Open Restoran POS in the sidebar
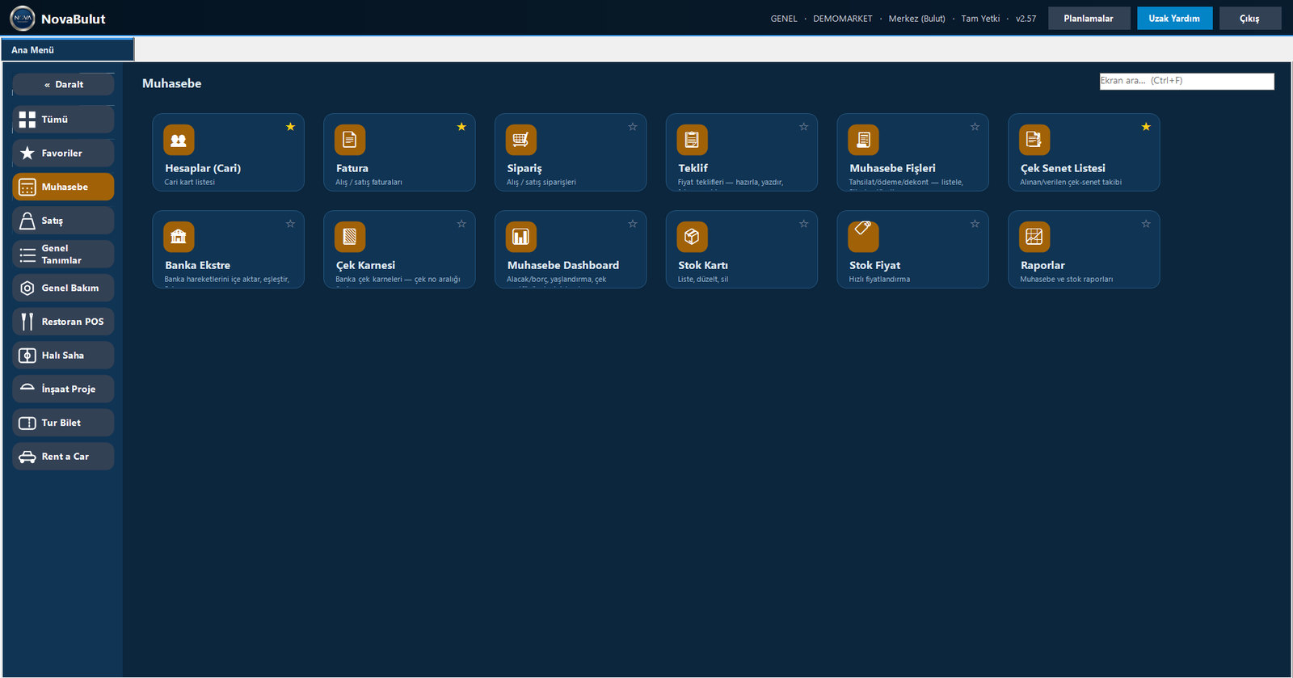This screenshot has height=678, width=1293. click(63, 322)
